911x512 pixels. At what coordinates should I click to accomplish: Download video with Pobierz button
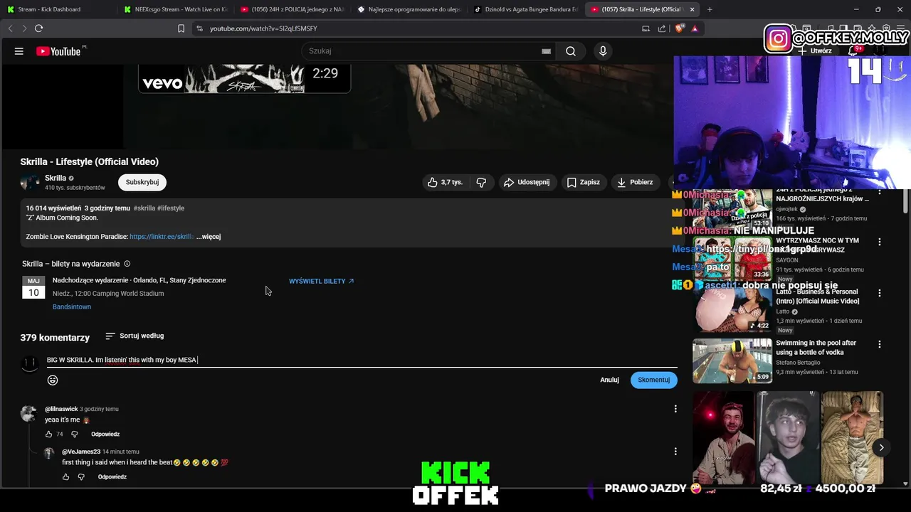(635, 182)
